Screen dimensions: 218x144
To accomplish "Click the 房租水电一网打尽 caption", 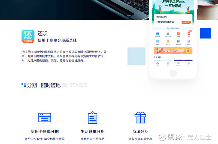I will tap(92, 139).
